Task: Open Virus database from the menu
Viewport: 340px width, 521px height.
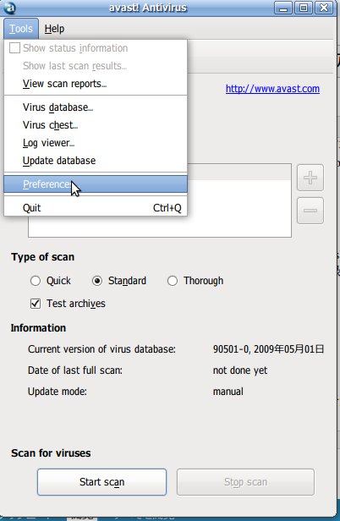Action: [x=96, y=107]
